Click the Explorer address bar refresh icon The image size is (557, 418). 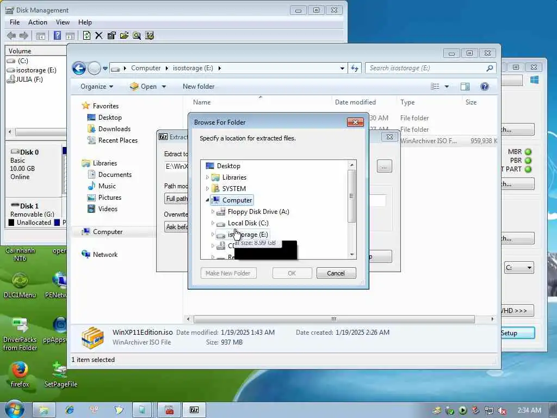point(355,68)
